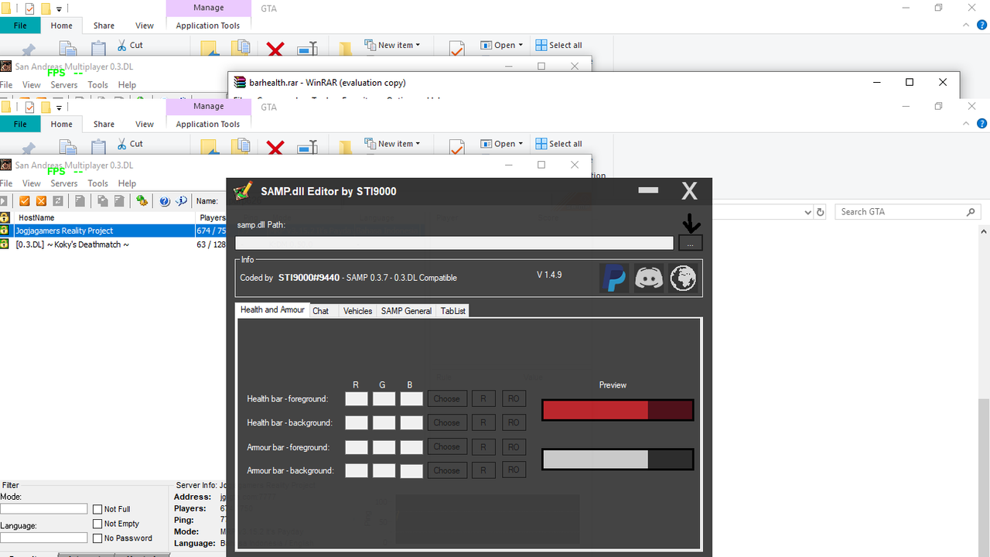990x557 pixels.
Task: Click Choose for Armour bar background
Action: pyautogui.click(x=447, y=470)
